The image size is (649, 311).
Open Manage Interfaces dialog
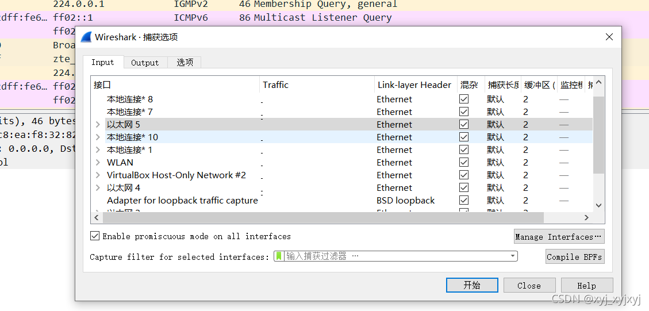pos(559,236)
